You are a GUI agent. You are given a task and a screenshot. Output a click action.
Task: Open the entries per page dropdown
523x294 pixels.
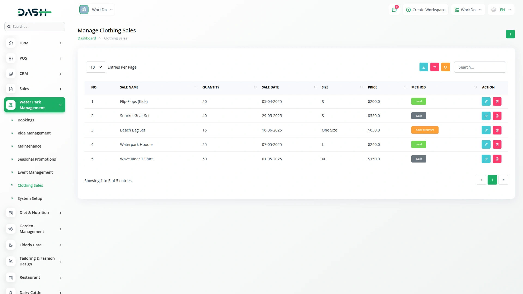coord(96,67)
